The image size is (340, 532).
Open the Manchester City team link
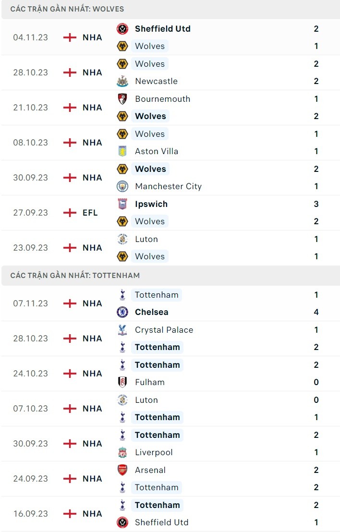(x=168, y=186)
